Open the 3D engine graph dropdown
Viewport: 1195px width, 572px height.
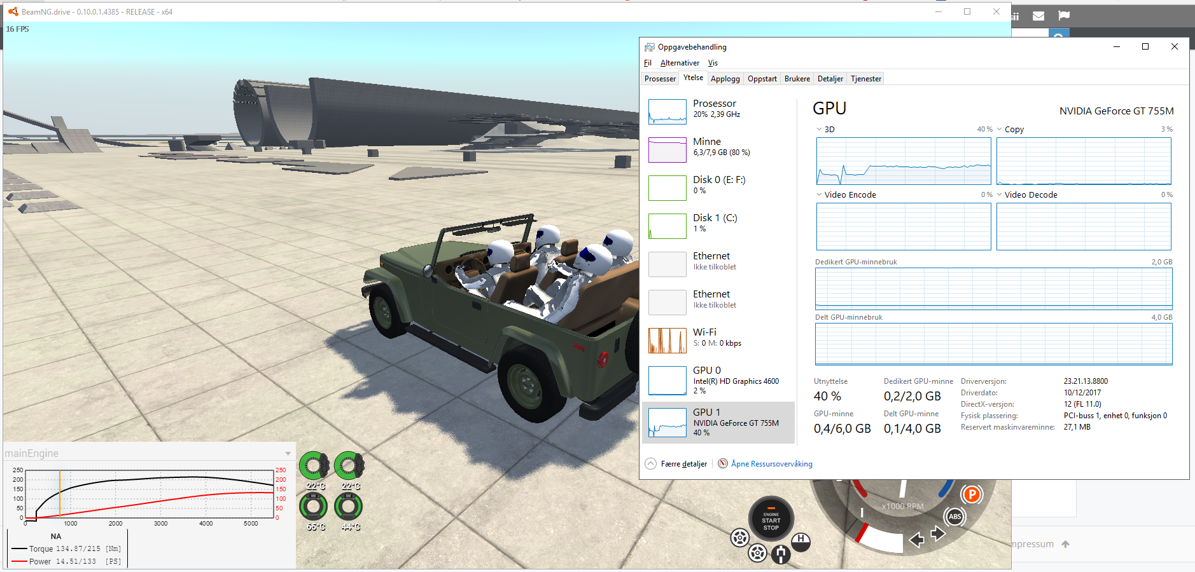[x=820, y=129]
